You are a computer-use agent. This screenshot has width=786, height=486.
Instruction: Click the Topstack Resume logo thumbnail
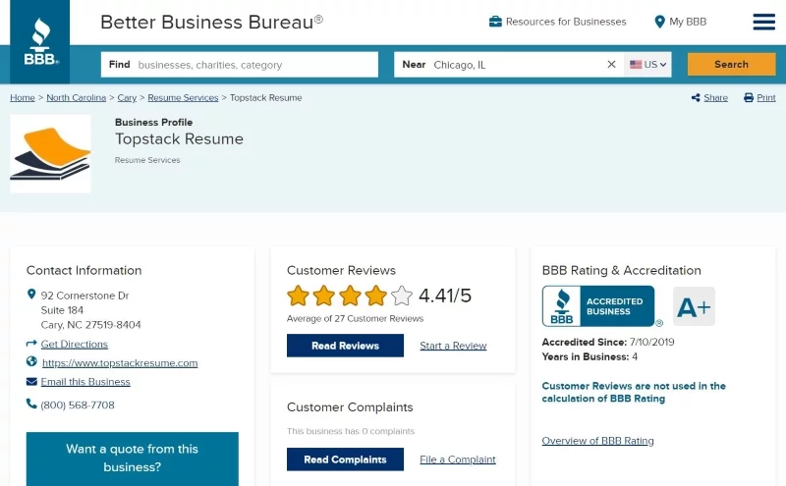[x=50, y=153]
